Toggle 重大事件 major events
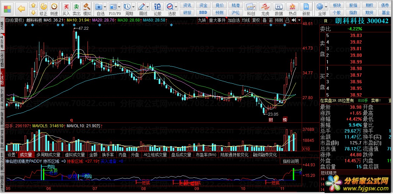This screenshot has width=394, height=194. point(217,20)
